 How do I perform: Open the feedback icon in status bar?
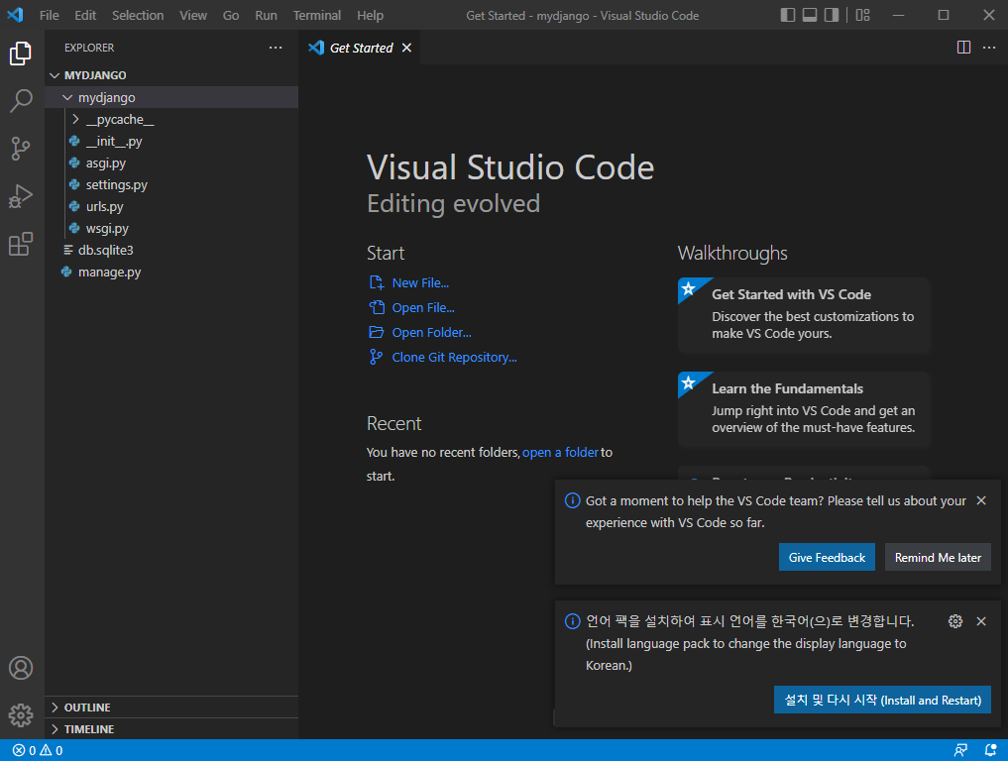[x=960, y=750]
